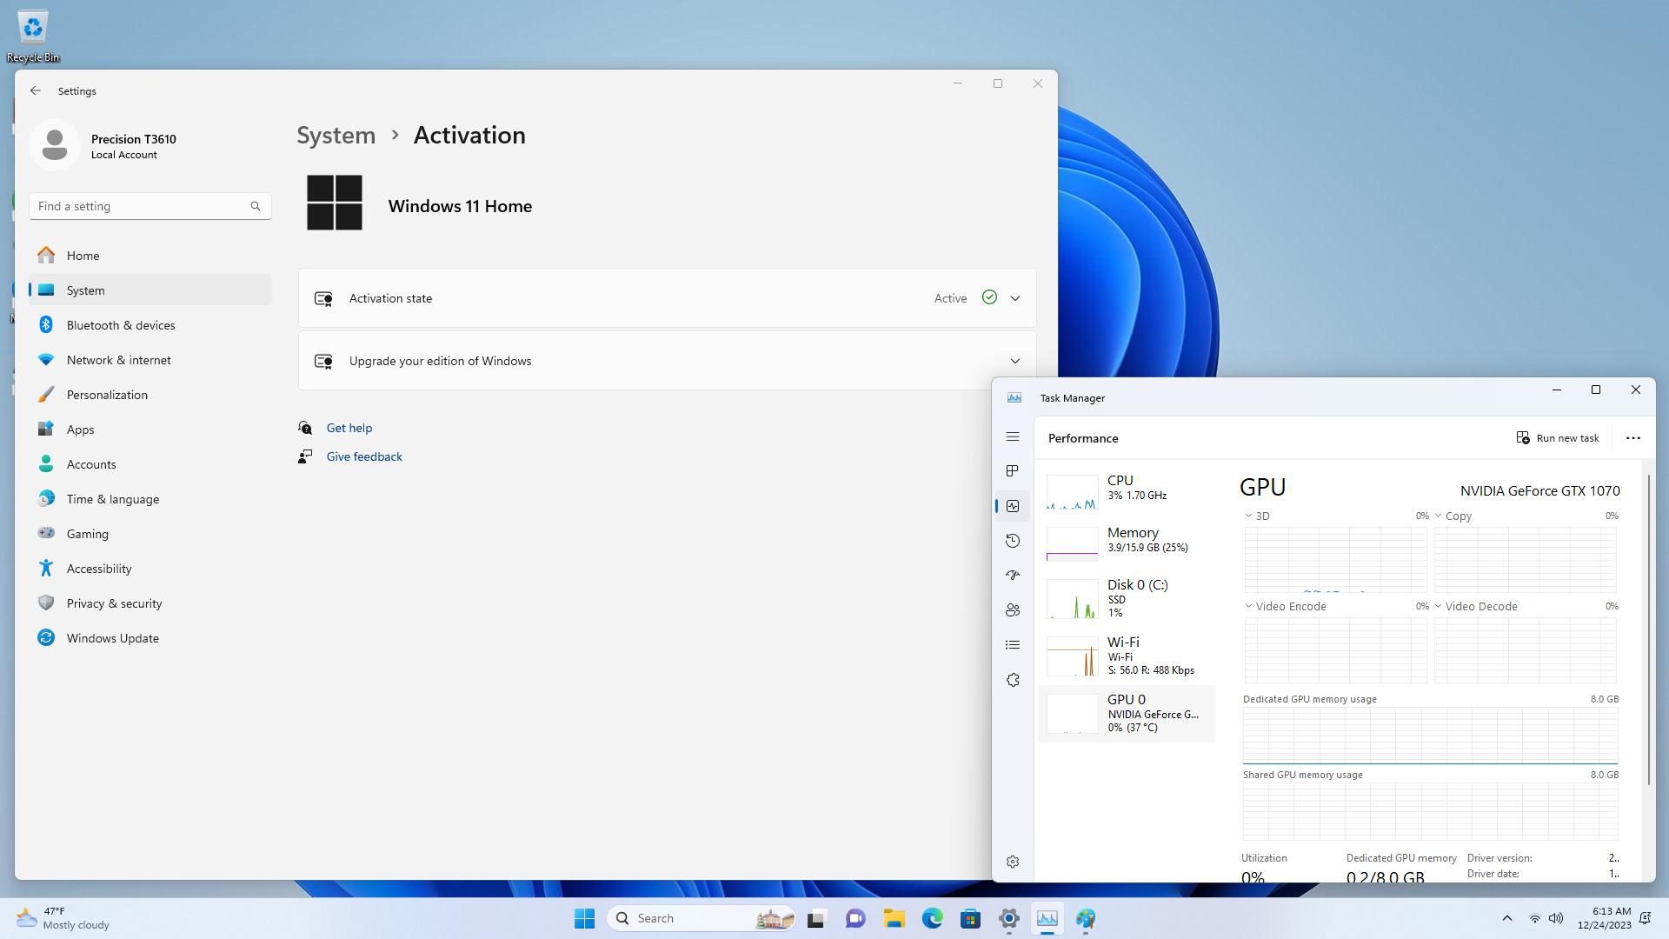1669x939 pixels.
Task: Open Bluetooth & devices settings
Action: pos(150,325)
